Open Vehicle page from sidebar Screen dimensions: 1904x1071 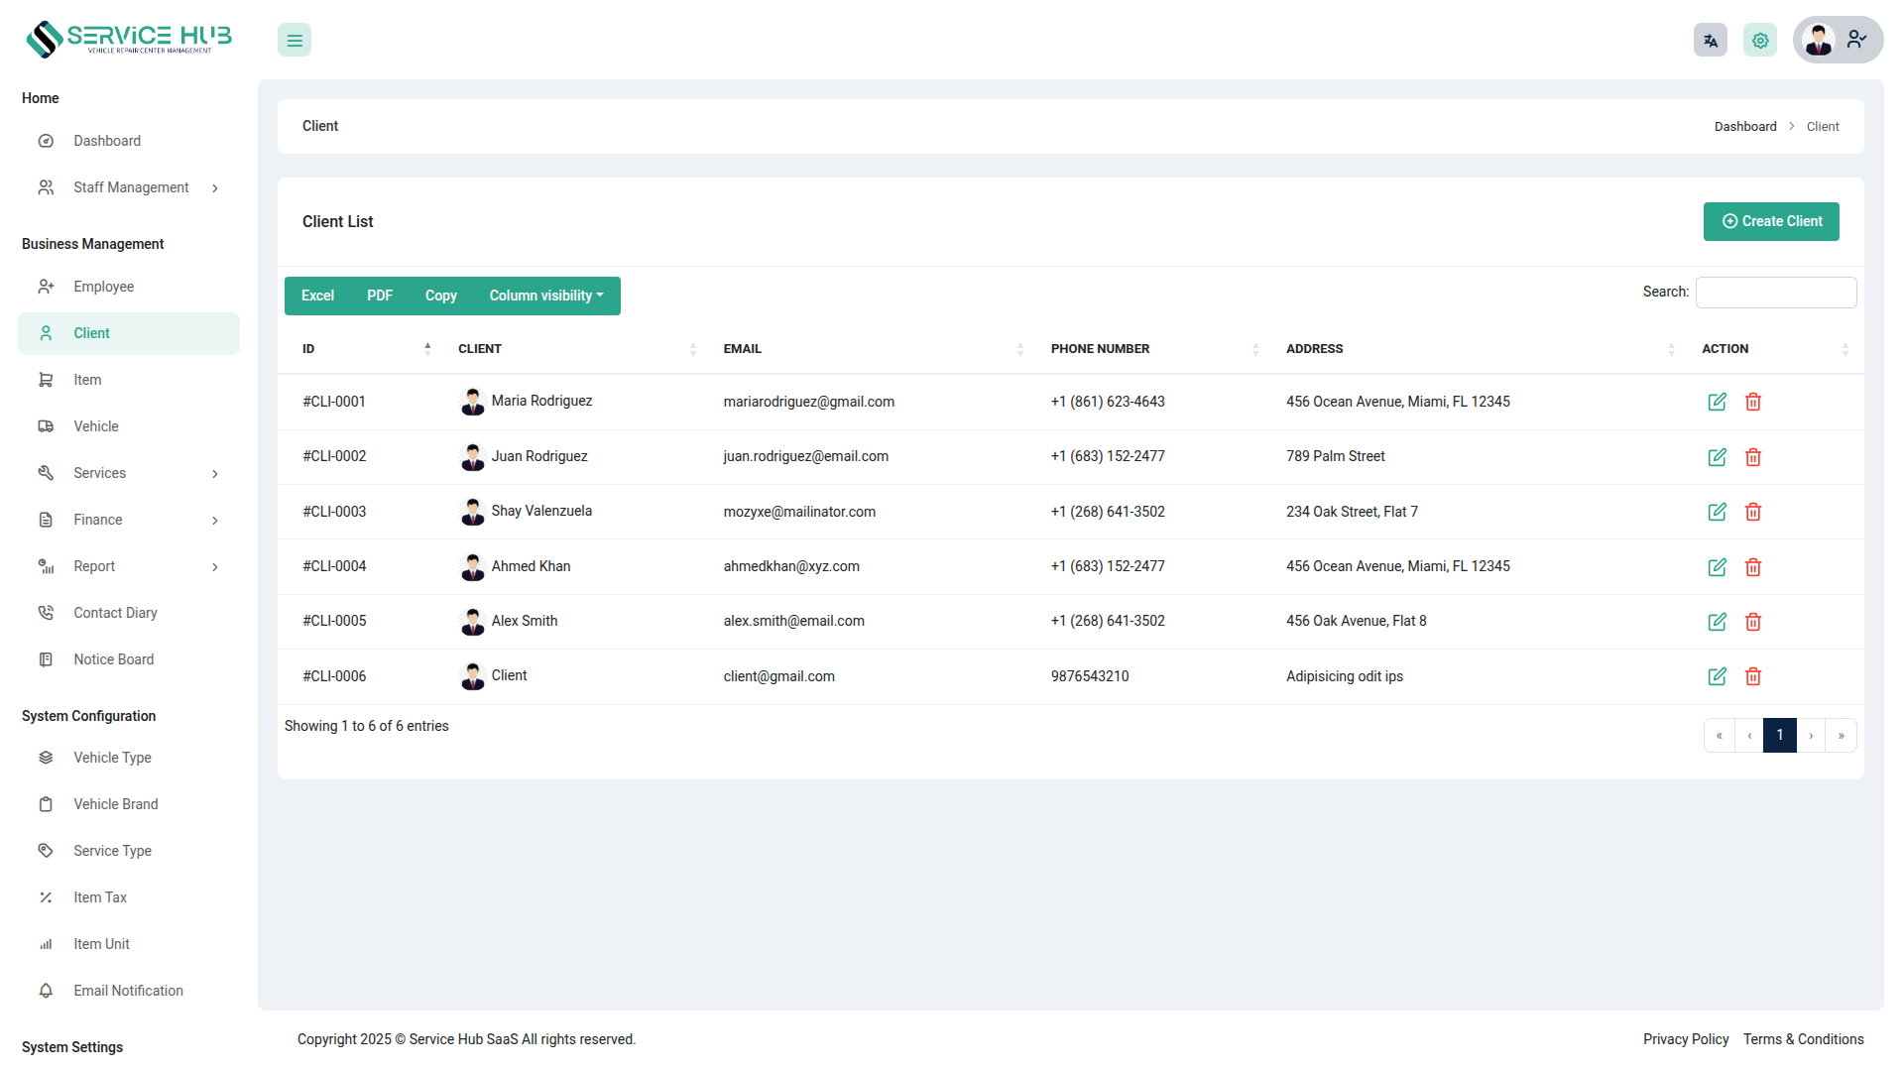coord(95,426)
